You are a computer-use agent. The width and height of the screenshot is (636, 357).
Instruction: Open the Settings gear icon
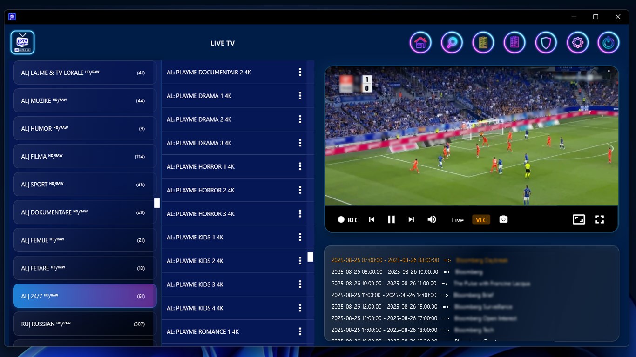577,42
